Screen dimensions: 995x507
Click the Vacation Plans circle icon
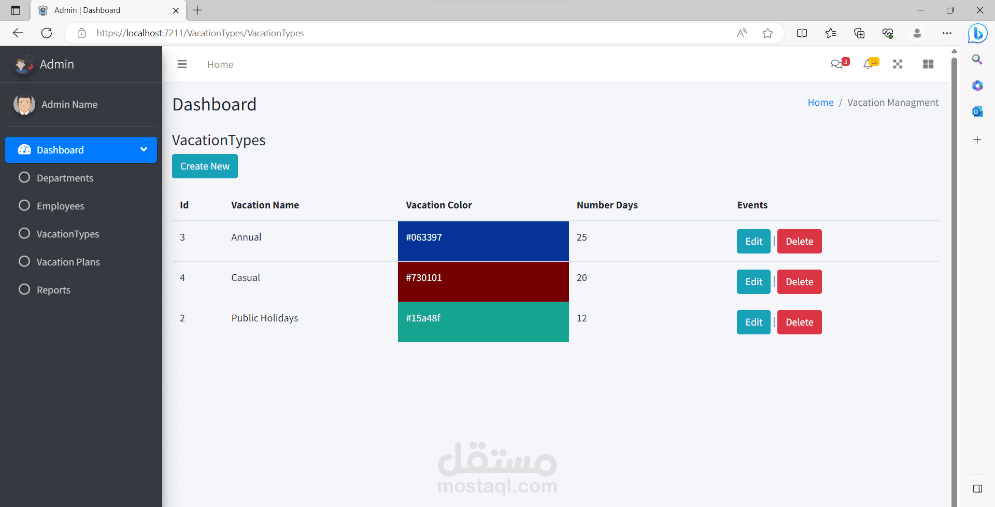(x=24, y=261)
